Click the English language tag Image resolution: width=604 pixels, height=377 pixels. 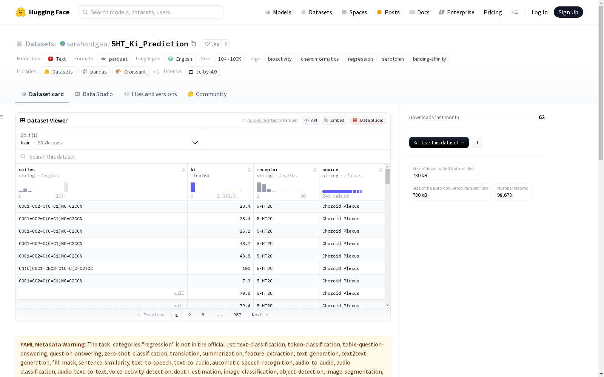(180, 59)
